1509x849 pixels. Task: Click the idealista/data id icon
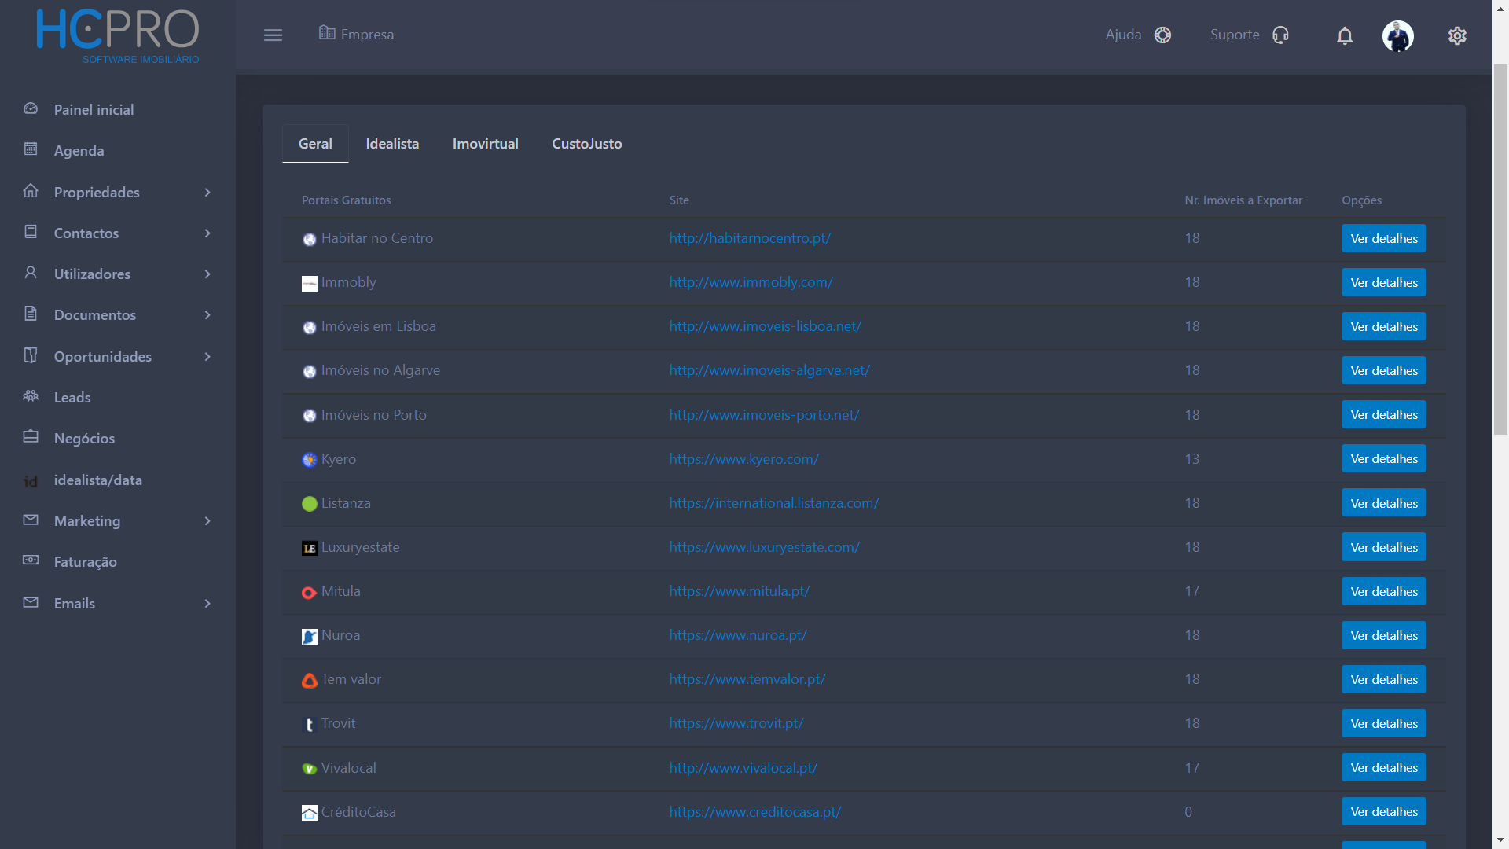pyautogui.click(x=31, y=481)
